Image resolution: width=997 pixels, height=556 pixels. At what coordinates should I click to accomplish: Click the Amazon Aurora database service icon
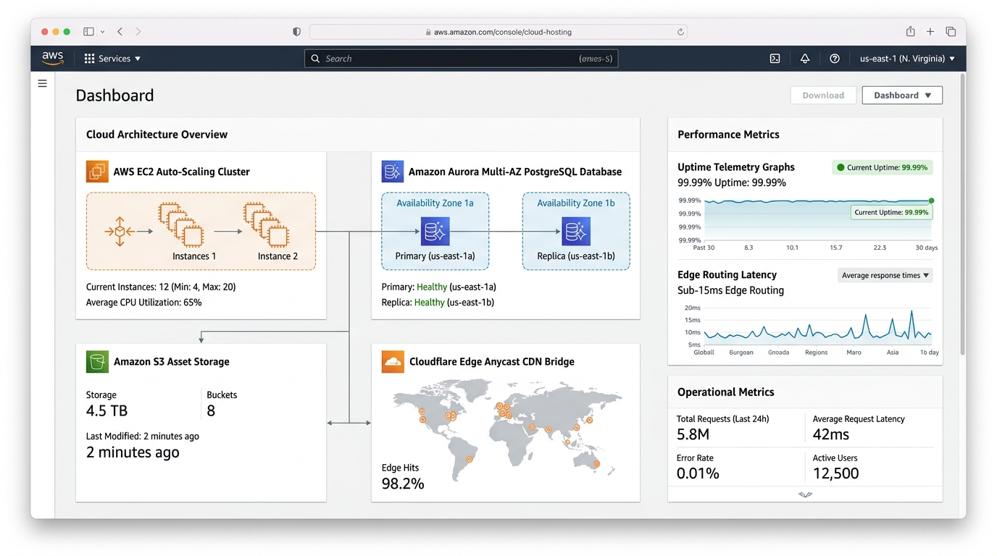click(x=393, y=172)
